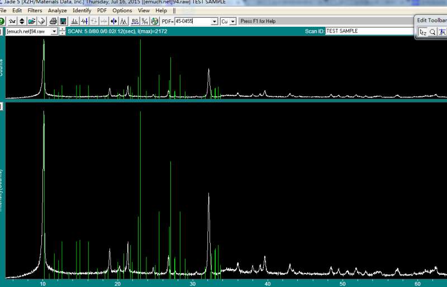
Task: Run peak search with bar-lines icon
Action: click(x=75, y=21)
